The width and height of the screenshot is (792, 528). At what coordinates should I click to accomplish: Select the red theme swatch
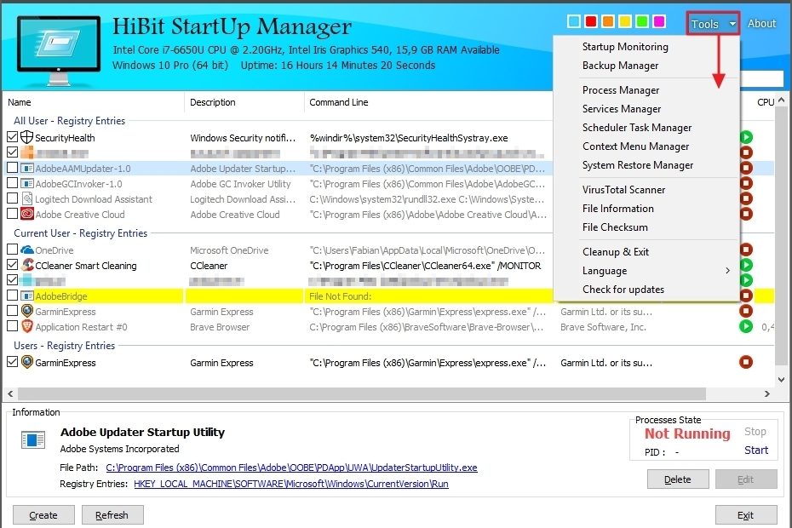coord(591,21)
